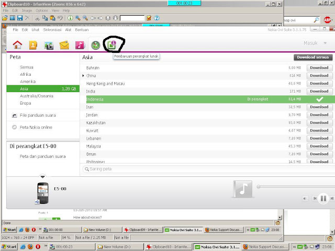Viewport: 335px width, 251px height.
Task: Go to previous image in IrfanView
Action: pos(93,18)
